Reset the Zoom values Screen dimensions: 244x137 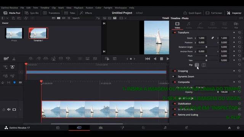click(x=239, y=38)
